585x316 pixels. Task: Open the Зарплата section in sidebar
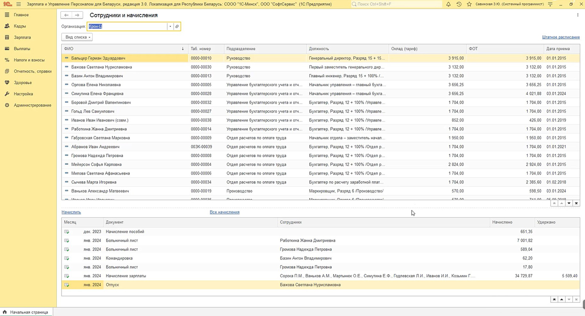(22, 37)
